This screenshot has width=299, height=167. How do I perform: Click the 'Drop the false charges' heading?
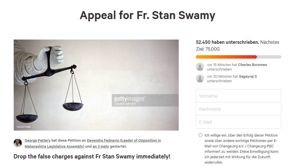(92, 156)
